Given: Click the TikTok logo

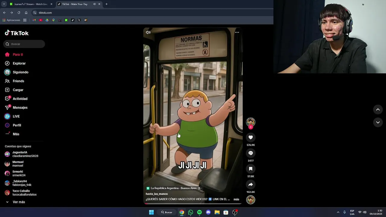Looking at the screenshot, I should [17, 33].
